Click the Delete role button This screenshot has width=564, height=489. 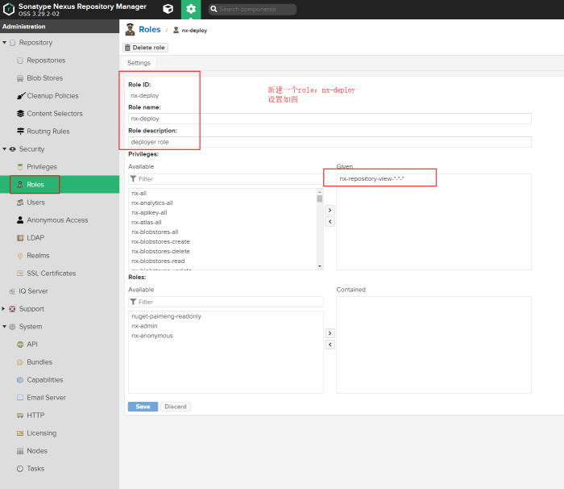pos(145,48)
